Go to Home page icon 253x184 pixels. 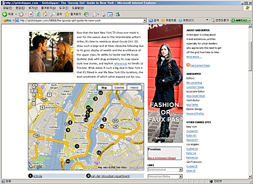tap(45, 14)
